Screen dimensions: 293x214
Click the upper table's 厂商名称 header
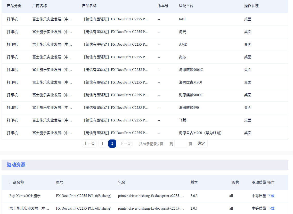pos(39,6)
